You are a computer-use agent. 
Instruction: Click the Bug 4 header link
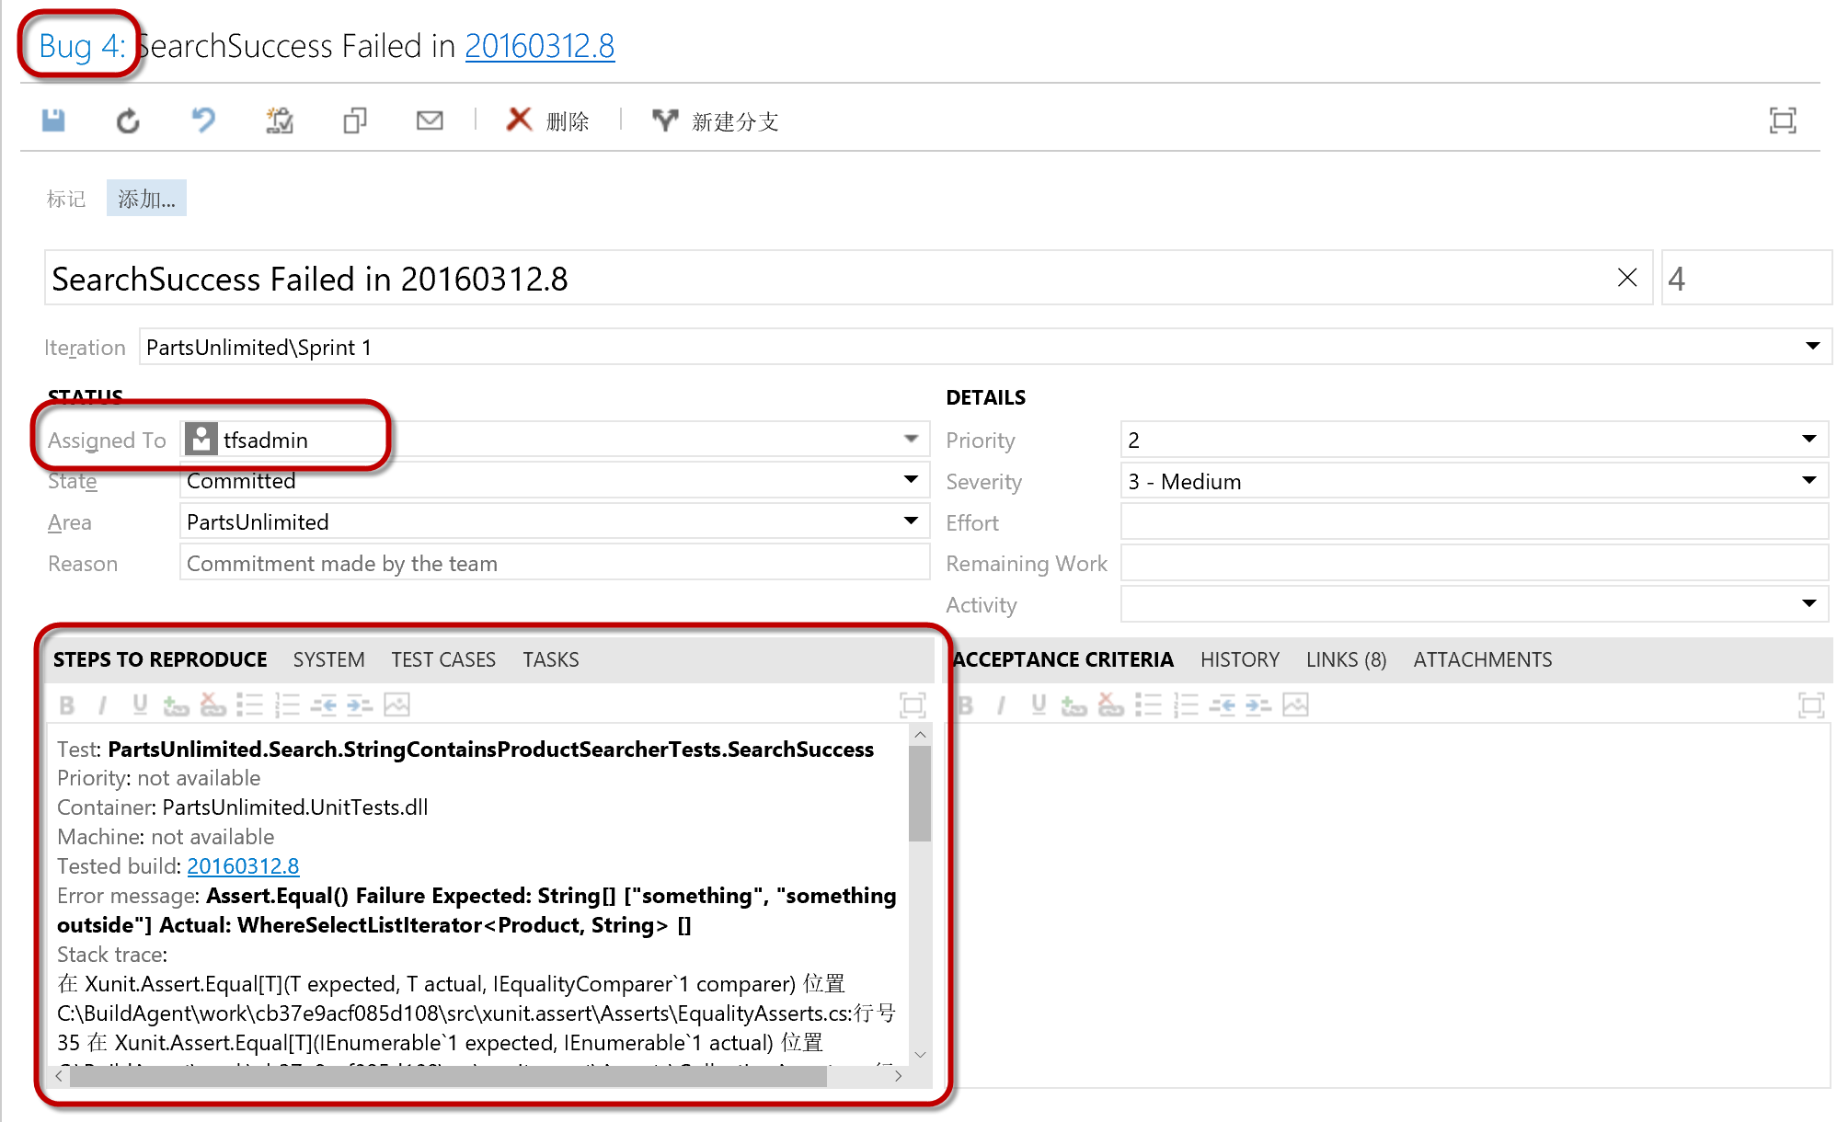[81, 46]
